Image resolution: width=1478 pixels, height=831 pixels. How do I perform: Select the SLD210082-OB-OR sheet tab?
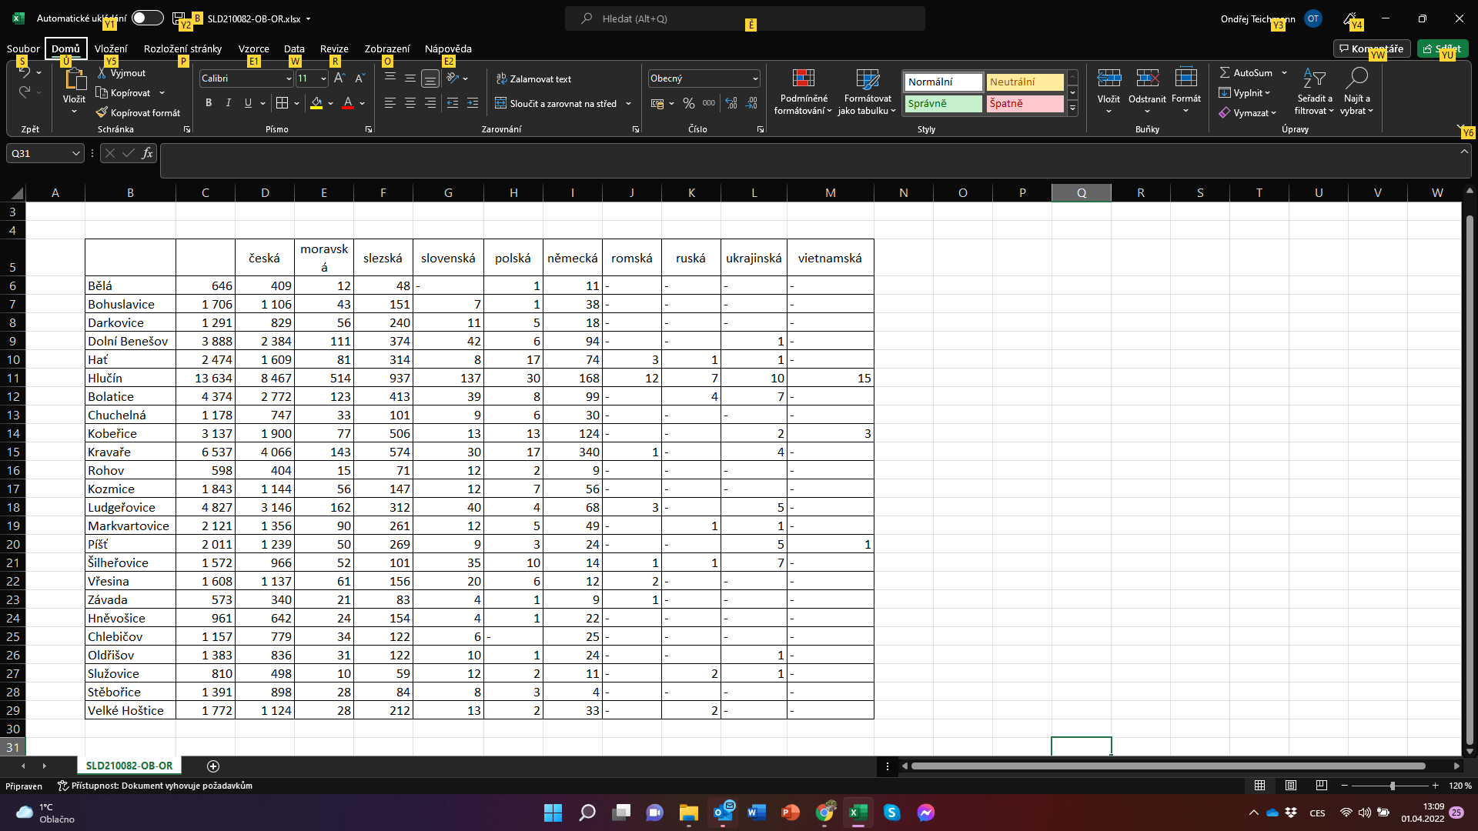129,766
